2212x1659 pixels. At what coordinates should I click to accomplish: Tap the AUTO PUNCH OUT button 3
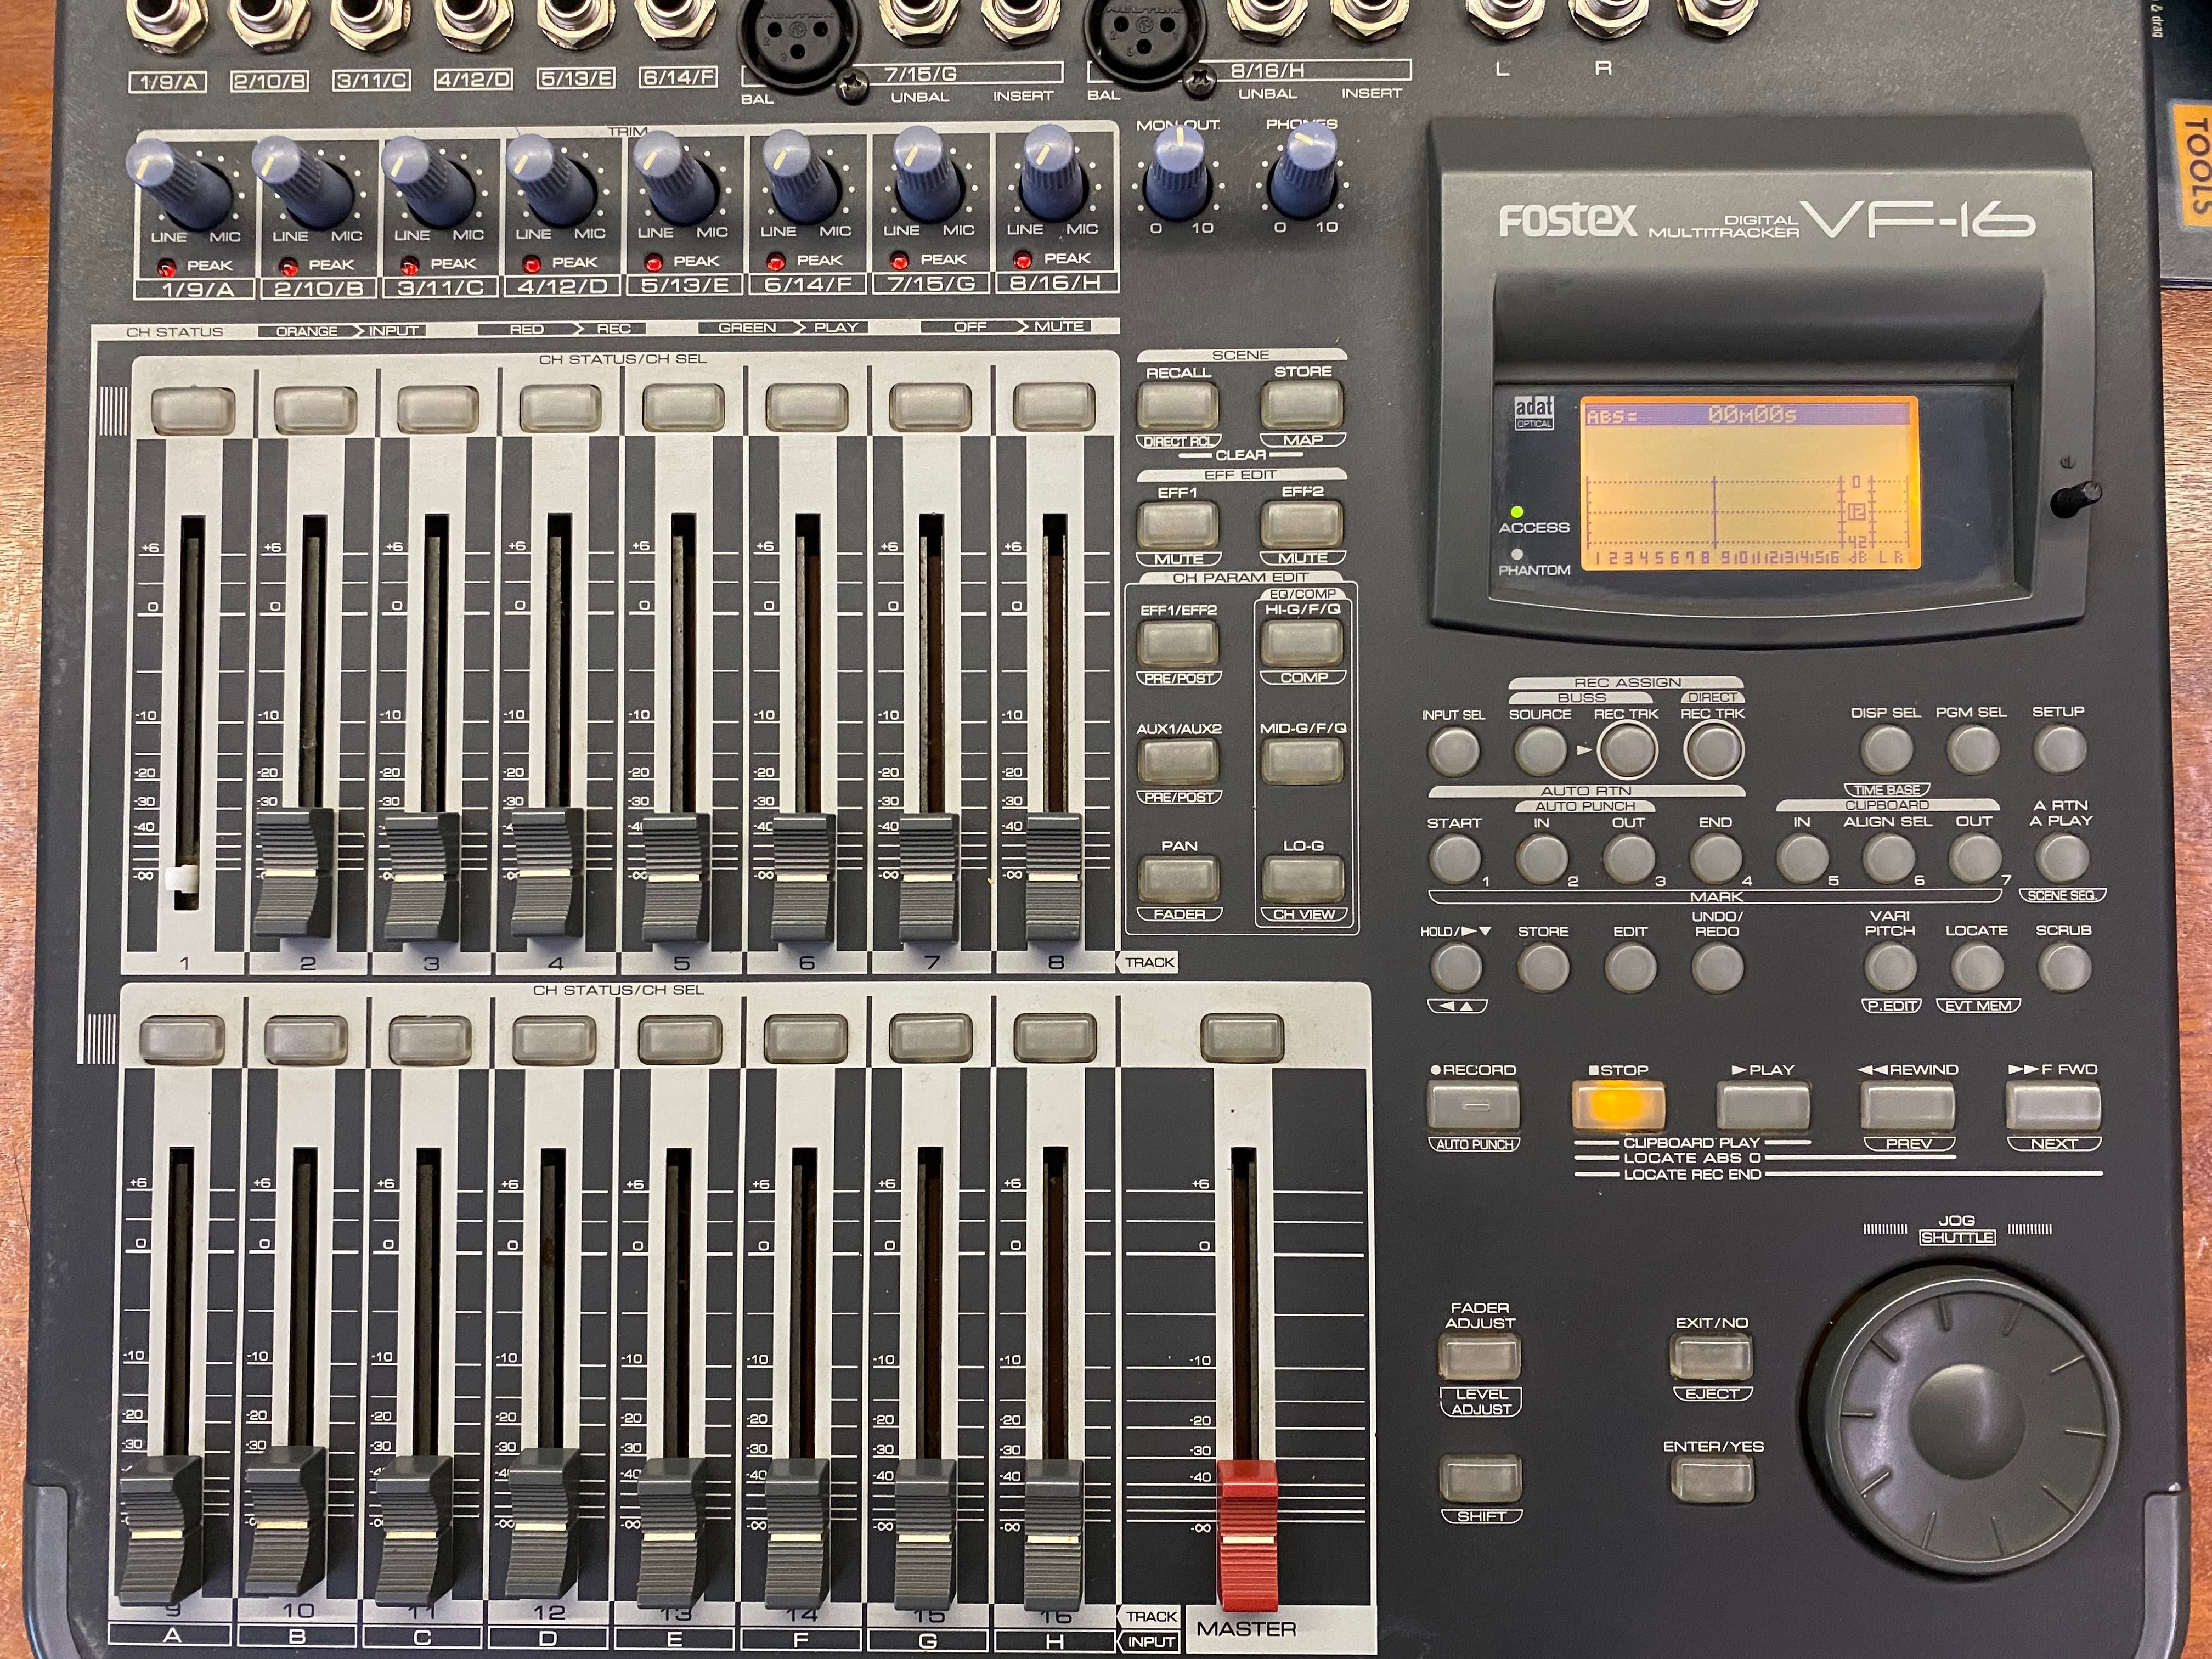(1629, 858)
